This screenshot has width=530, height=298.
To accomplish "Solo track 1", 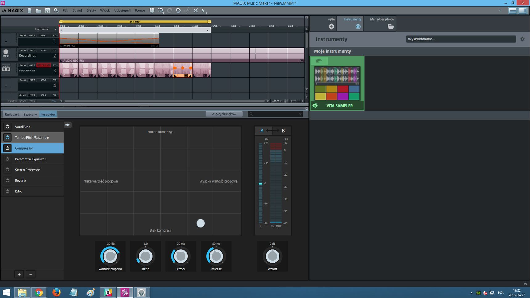I will (23, 35).
